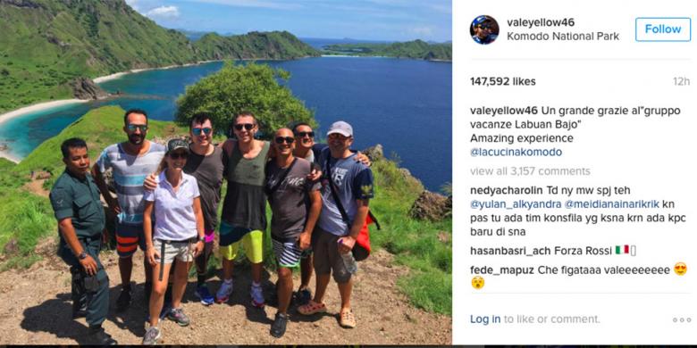Screen dimensions: 697x348
Task: Open valeyellow46 username in post header
Action: 541,22
